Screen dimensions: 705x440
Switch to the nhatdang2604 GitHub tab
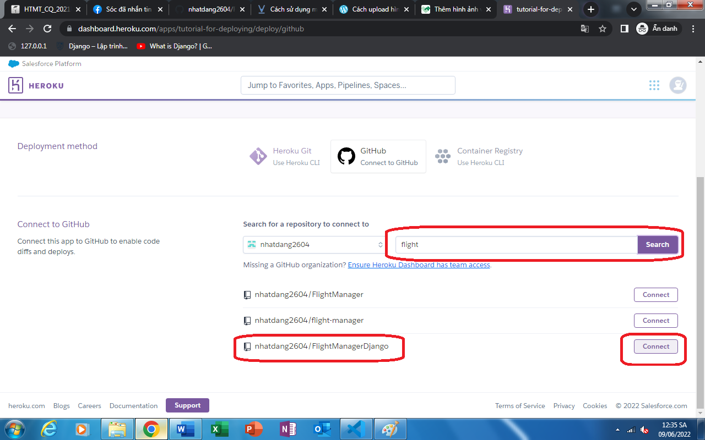pos(210,9)
